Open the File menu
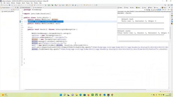173x97 pixels. pos(1,3)
